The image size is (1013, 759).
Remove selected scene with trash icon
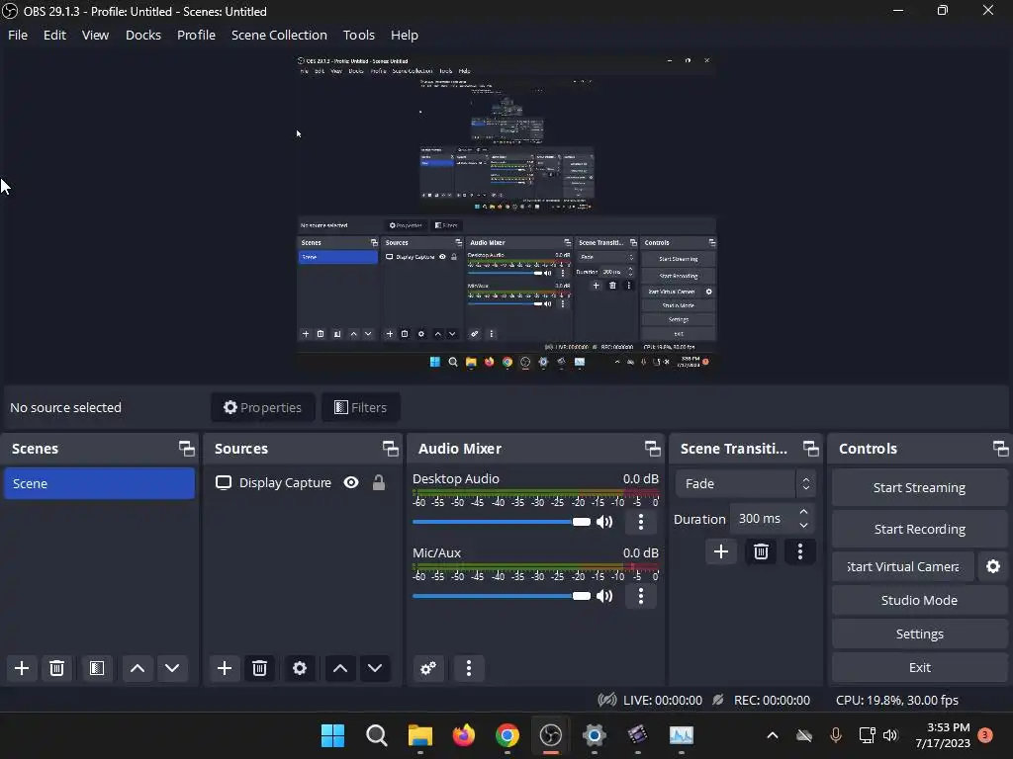coord(56,668)
